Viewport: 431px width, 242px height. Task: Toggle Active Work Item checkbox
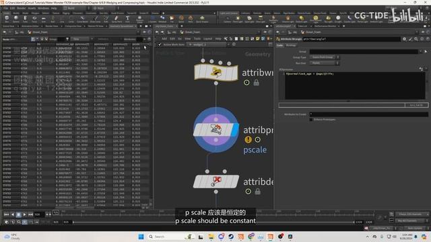[160, 44]
